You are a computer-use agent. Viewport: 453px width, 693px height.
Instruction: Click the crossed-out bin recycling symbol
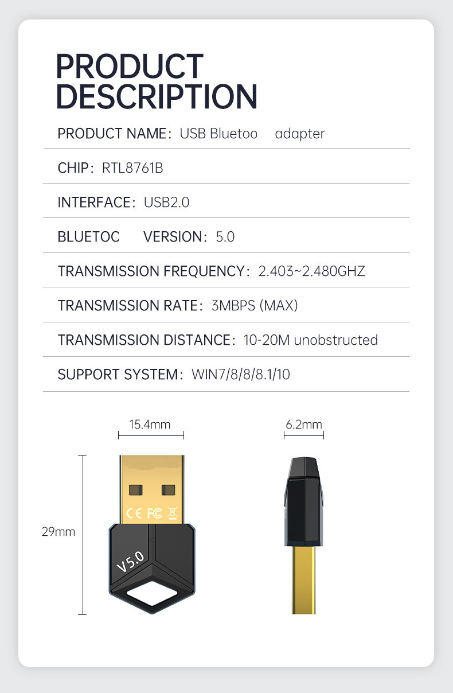(172, 512)
